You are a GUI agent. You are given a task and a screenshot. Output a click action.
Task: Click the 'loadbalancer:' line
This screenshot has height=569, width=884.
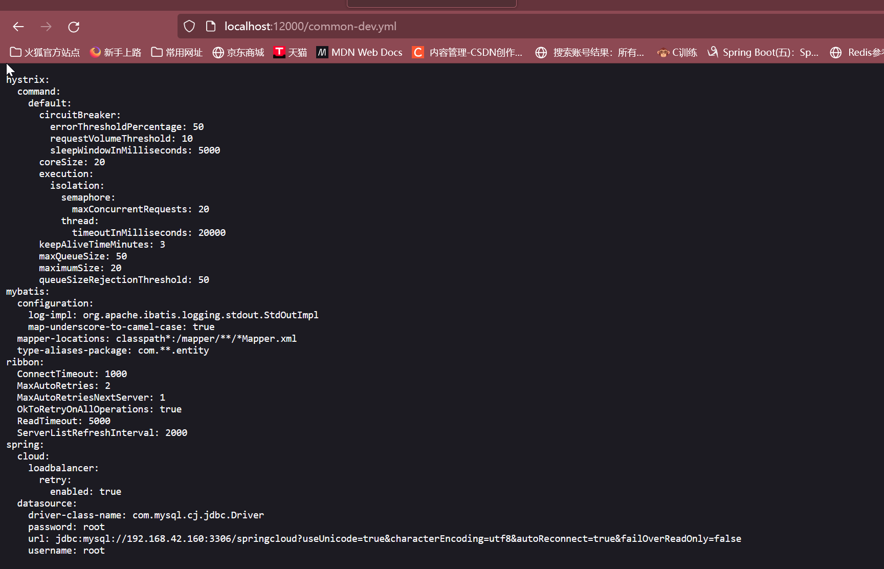point(63,468)
